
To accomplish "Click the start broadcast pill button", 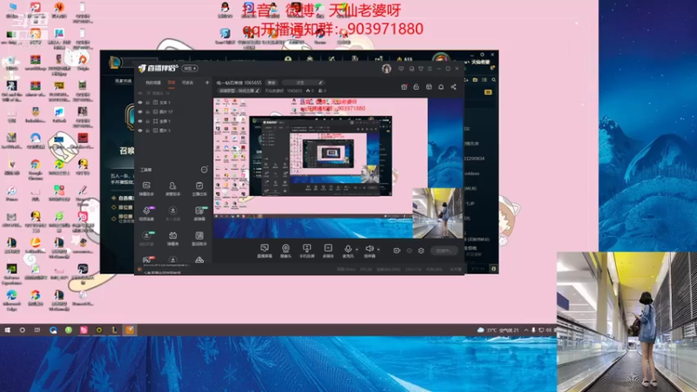I will pyautogui.click(x=443, y=251).
